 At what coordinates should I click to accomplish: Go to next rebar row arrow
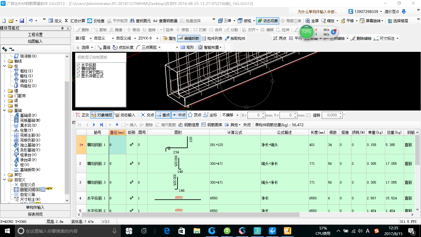point(94,125)
